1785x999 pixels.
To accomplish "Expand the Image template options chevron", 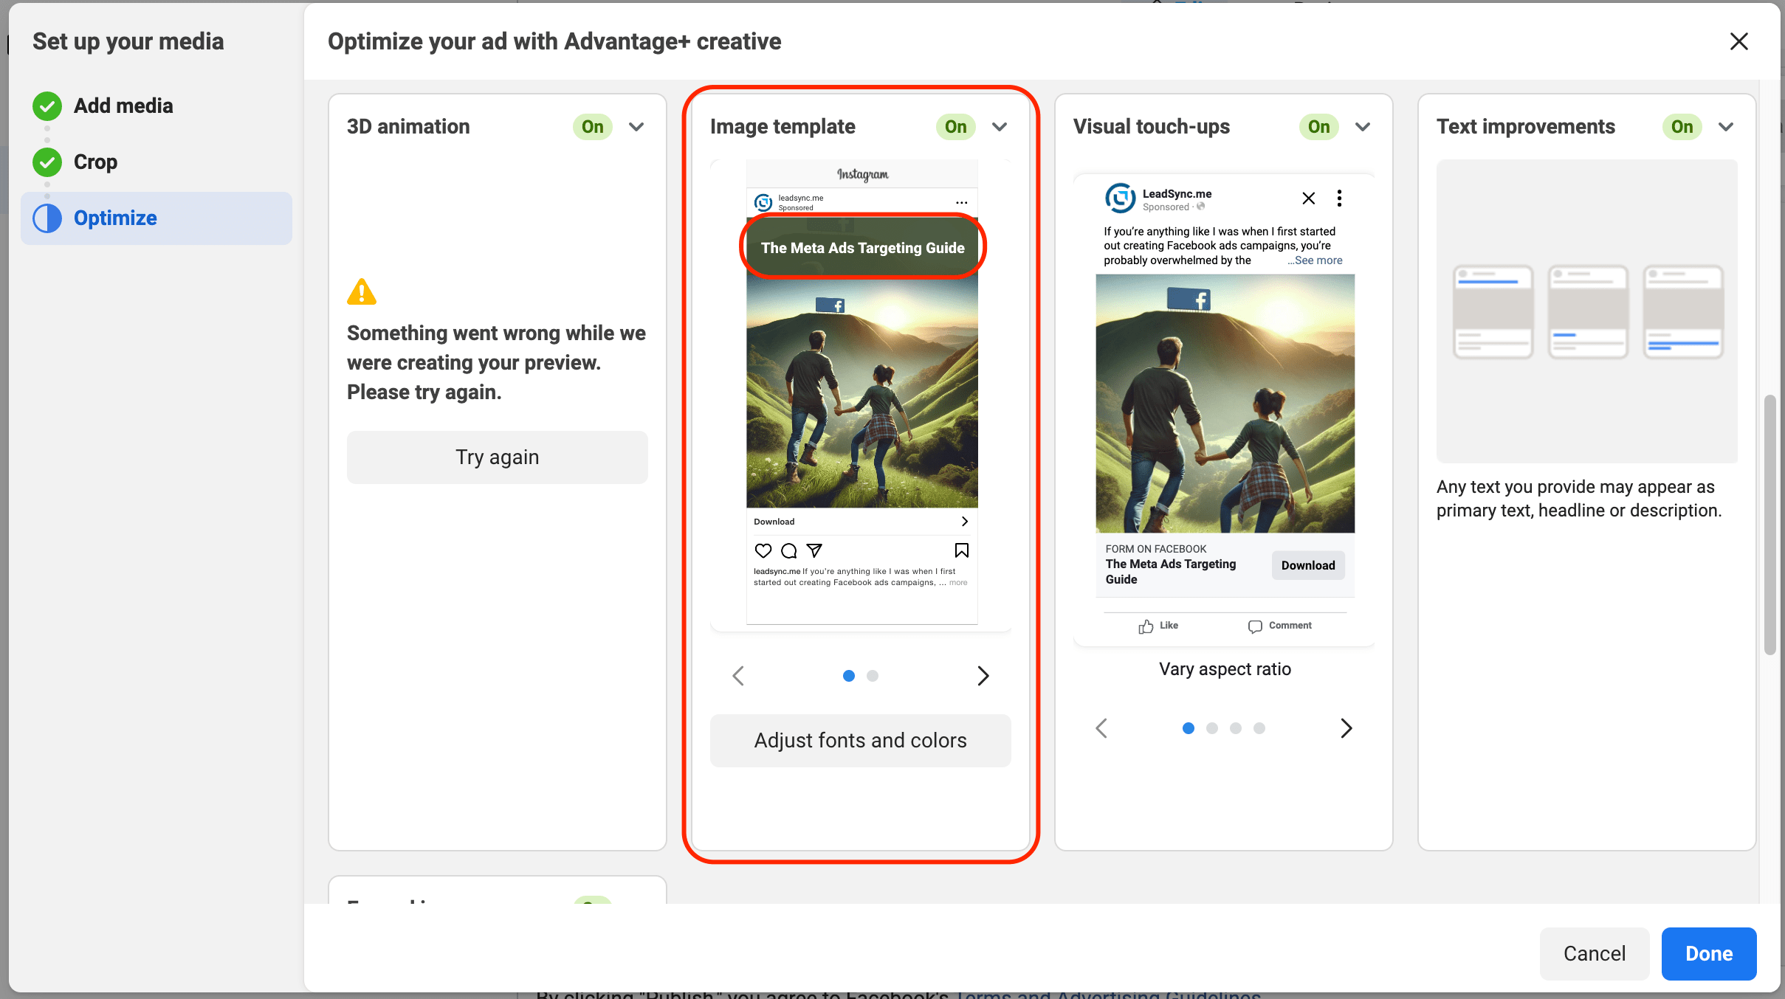I will click(999, 126).
